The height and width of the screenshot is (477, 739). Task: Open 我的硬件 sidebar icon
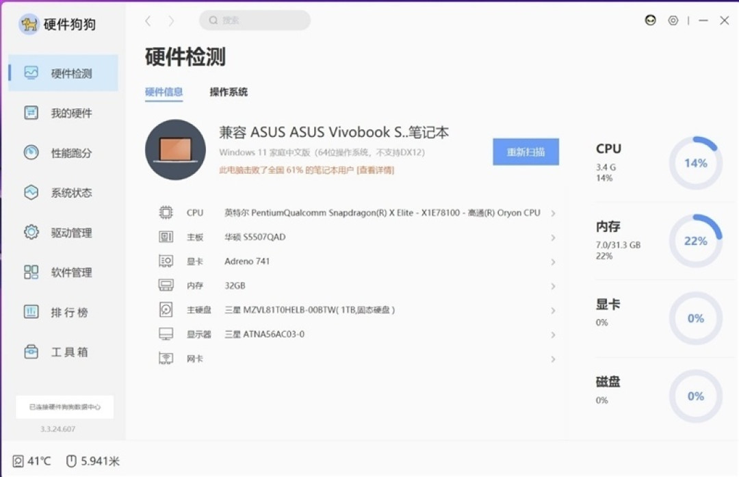click(31, 113)
